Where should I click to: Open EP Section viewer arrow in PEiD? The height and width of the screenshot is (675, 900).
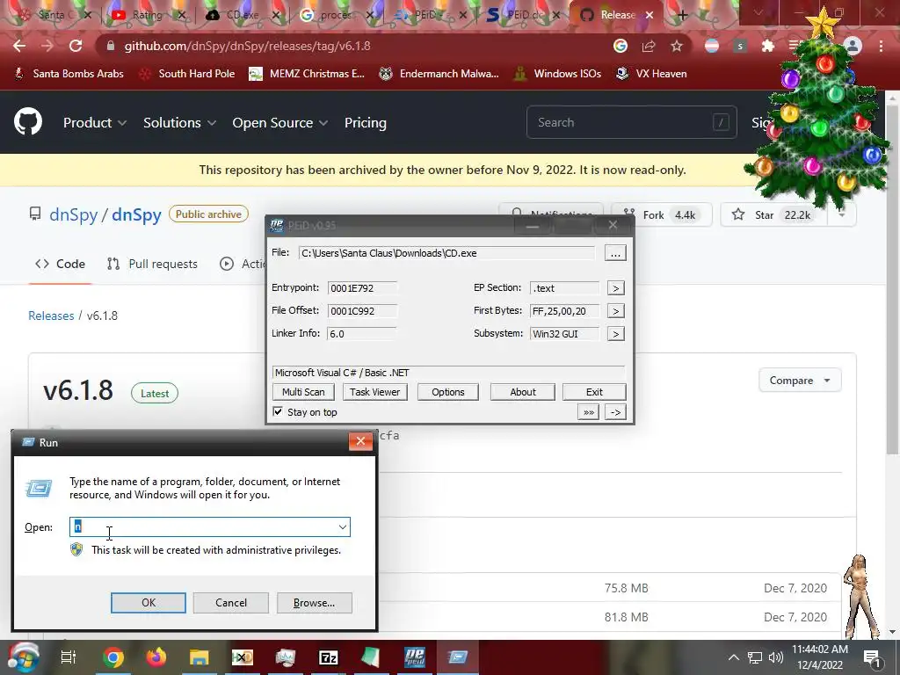(616, 288)
